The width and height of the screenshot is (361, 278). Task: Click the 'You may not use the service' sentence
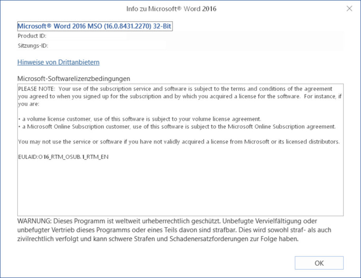[x=179, y=141]
